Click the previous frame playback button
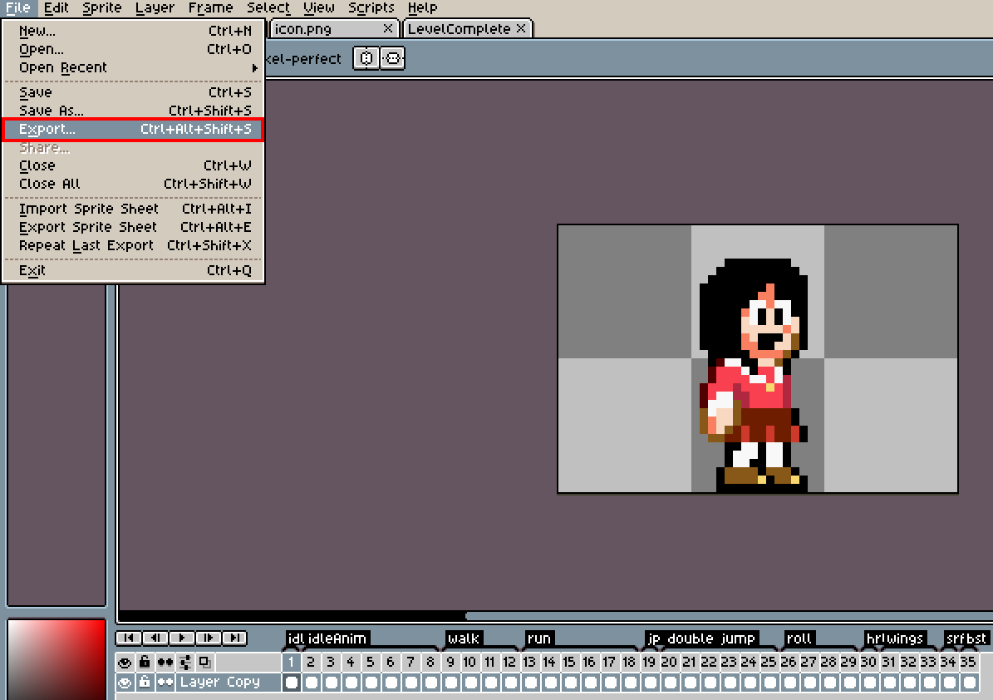Screen dimensions: 993x700 pos(155,638)
